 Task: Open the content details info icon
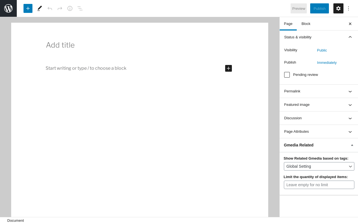[70, 8]
